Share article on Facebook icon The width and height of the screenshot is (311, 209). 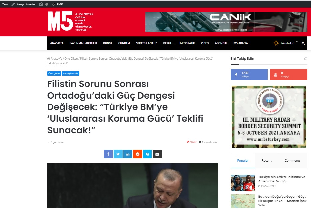click(108, 154)
